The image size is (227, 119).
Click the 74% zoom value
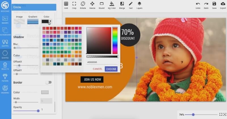point(182,114)
